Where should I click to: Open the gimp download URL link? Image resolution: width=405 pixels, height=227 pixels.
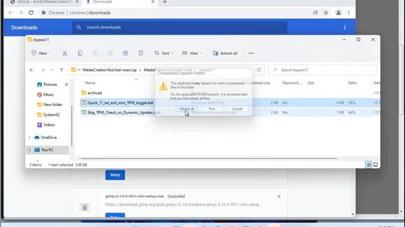[x=184, y=204]
